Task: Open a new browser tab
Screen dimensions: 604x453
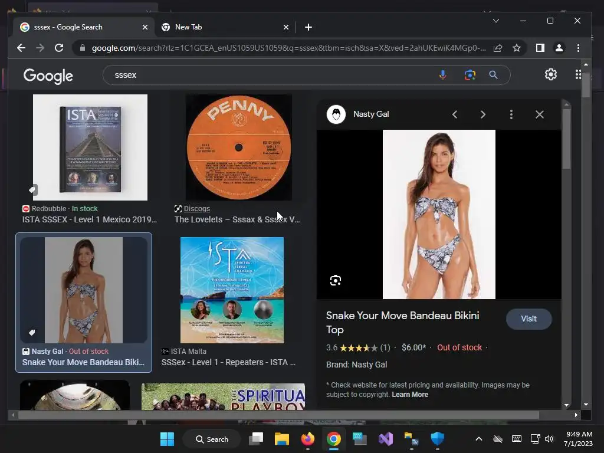Action: click(308, 27)
